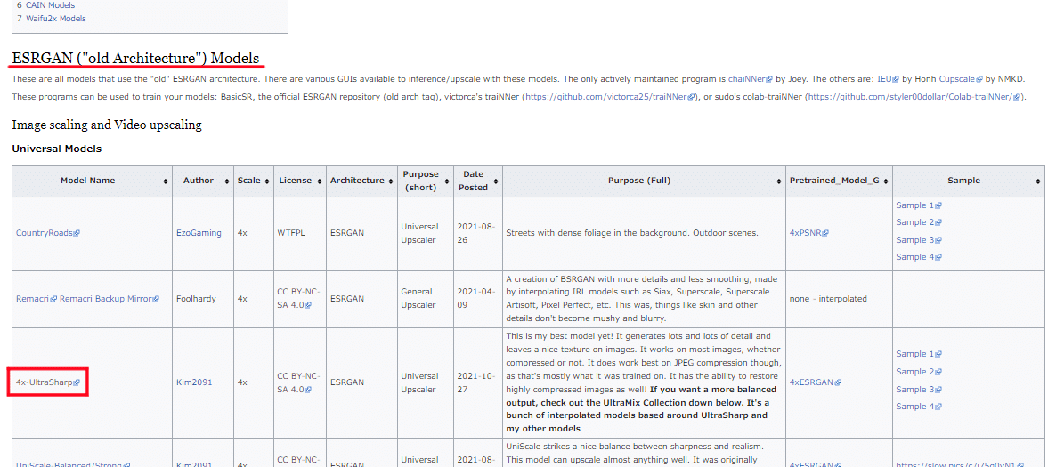1056x467 pixels.
Task: Open styler00dollar Colab-traiNNer GitHub URL
Action: [914, 98]
